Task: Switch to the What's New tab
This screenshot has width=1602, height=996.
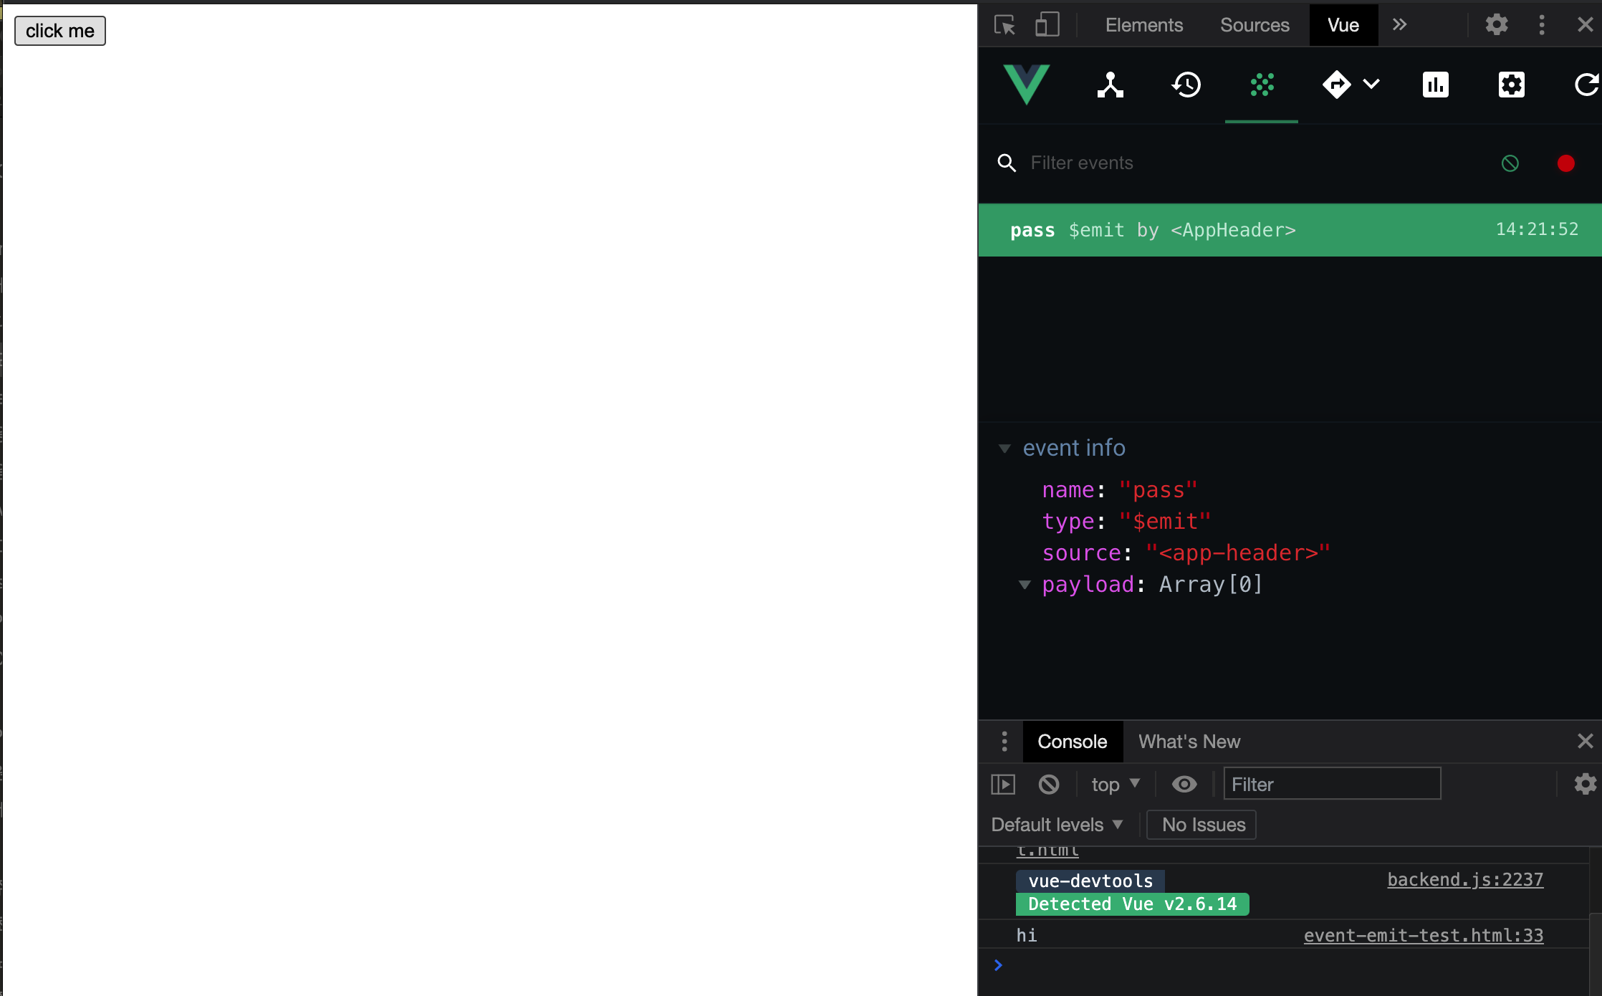Action: pos(1189,742)
